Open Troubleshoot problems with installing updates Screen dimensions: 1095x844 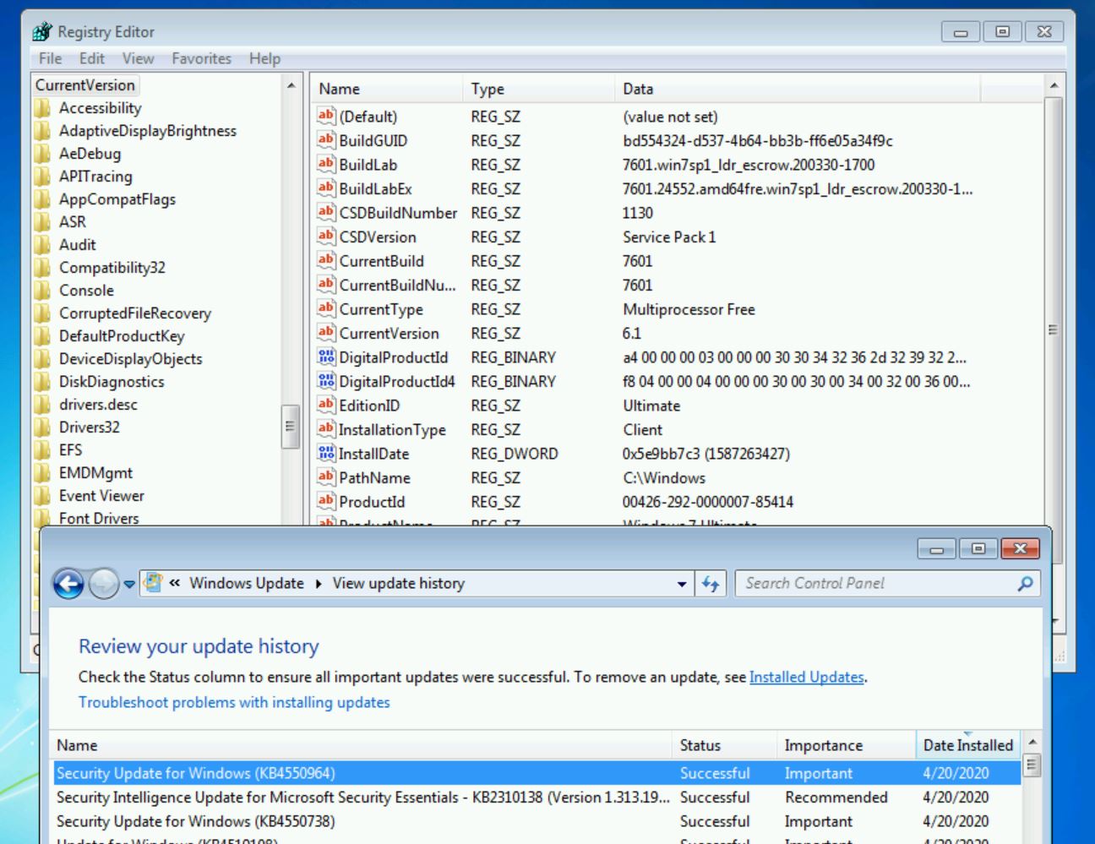click(x=234, y=702)
